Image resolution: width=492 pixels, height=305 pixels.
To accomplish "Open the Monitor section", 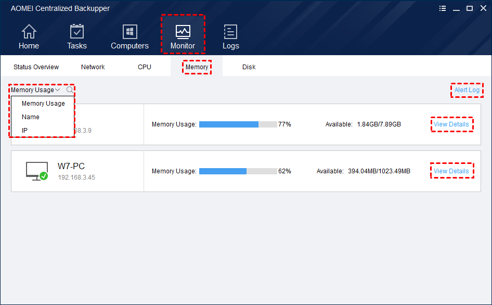I will (x=183, y=37).
